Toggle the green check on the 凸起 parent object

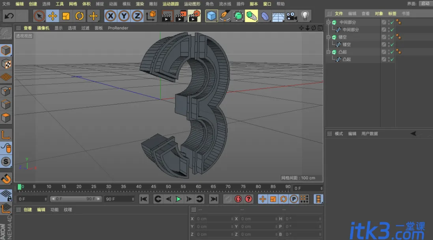392,52
